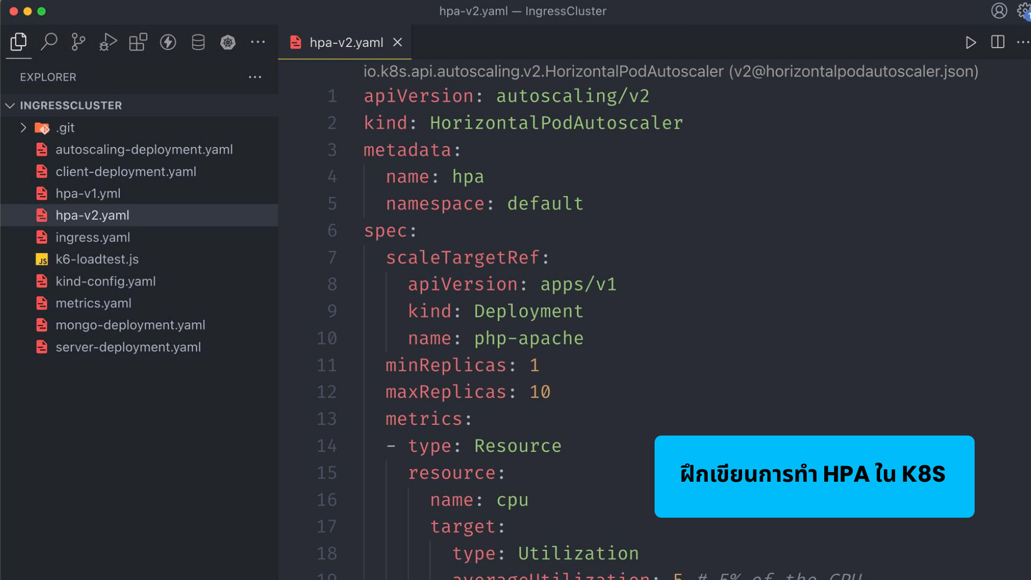This screenshot has width=1031, height=580.
Task: Open the Explorer view in activity bar
Action: tap(19, 42)
